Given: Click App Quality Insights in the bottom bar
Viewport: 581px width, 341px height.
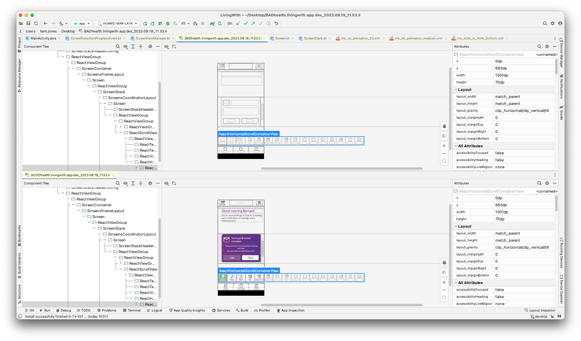Looking at the screenshot, I should pos(187,310).
